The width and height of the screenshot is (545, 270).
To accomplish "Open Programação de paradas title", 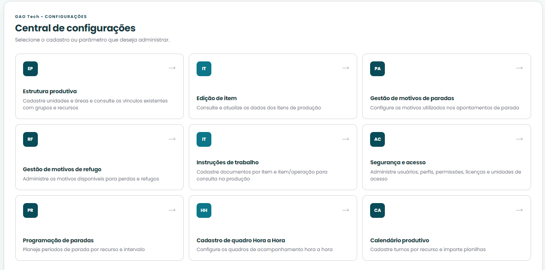I will [x=59, y=240].
